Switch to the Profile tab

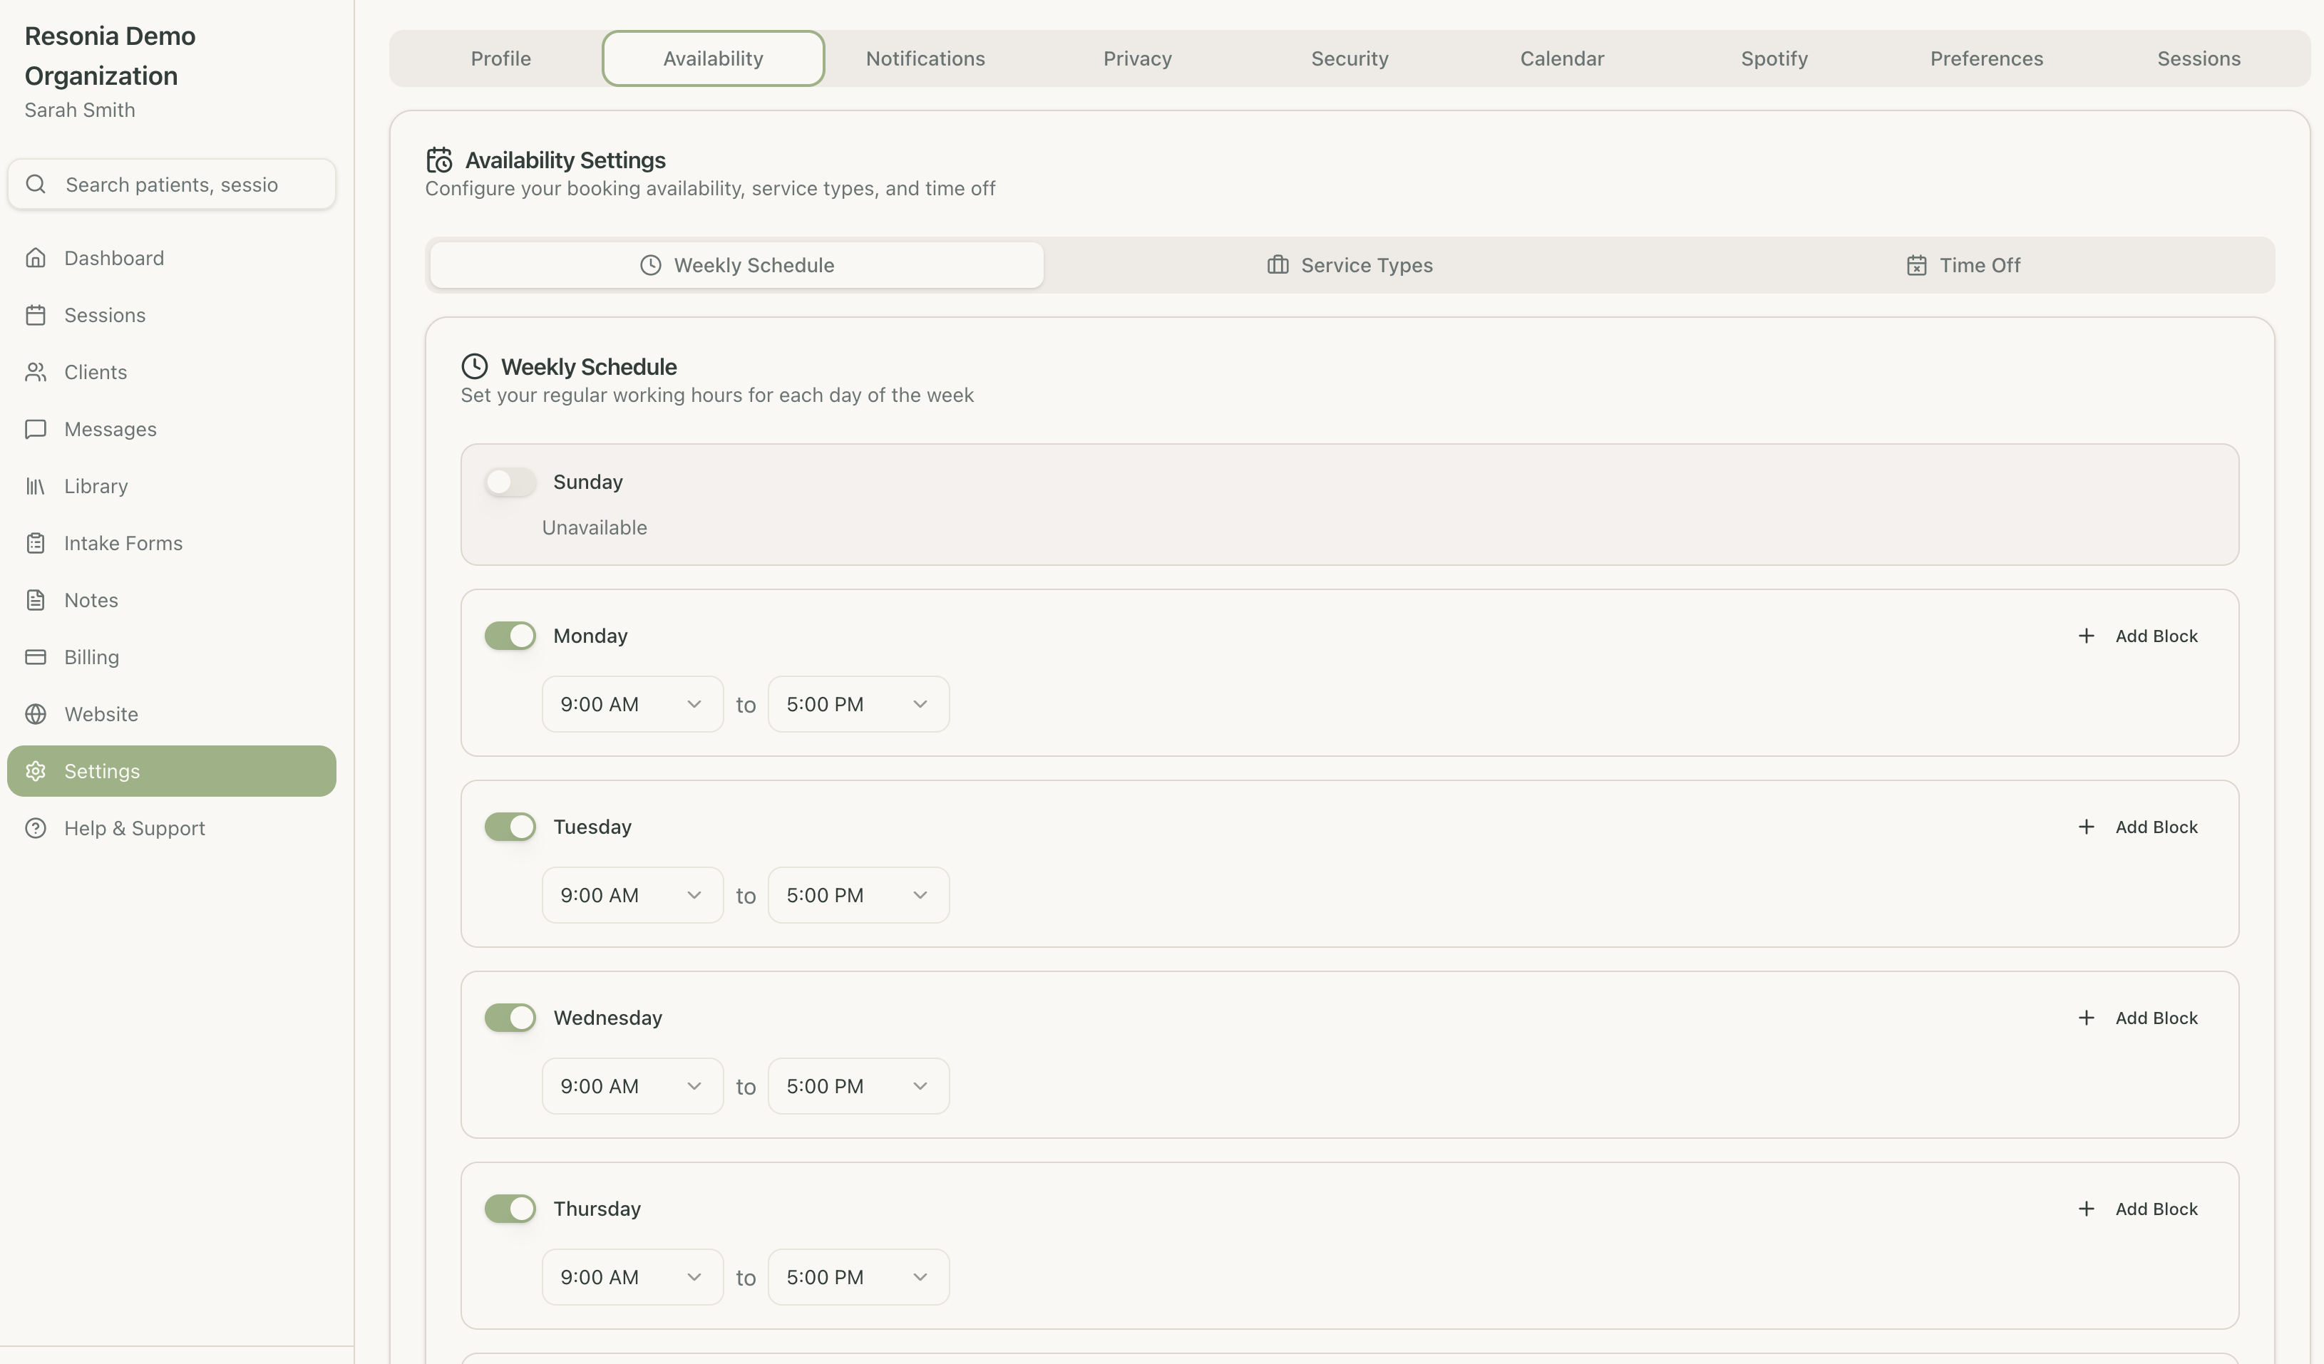500,58
